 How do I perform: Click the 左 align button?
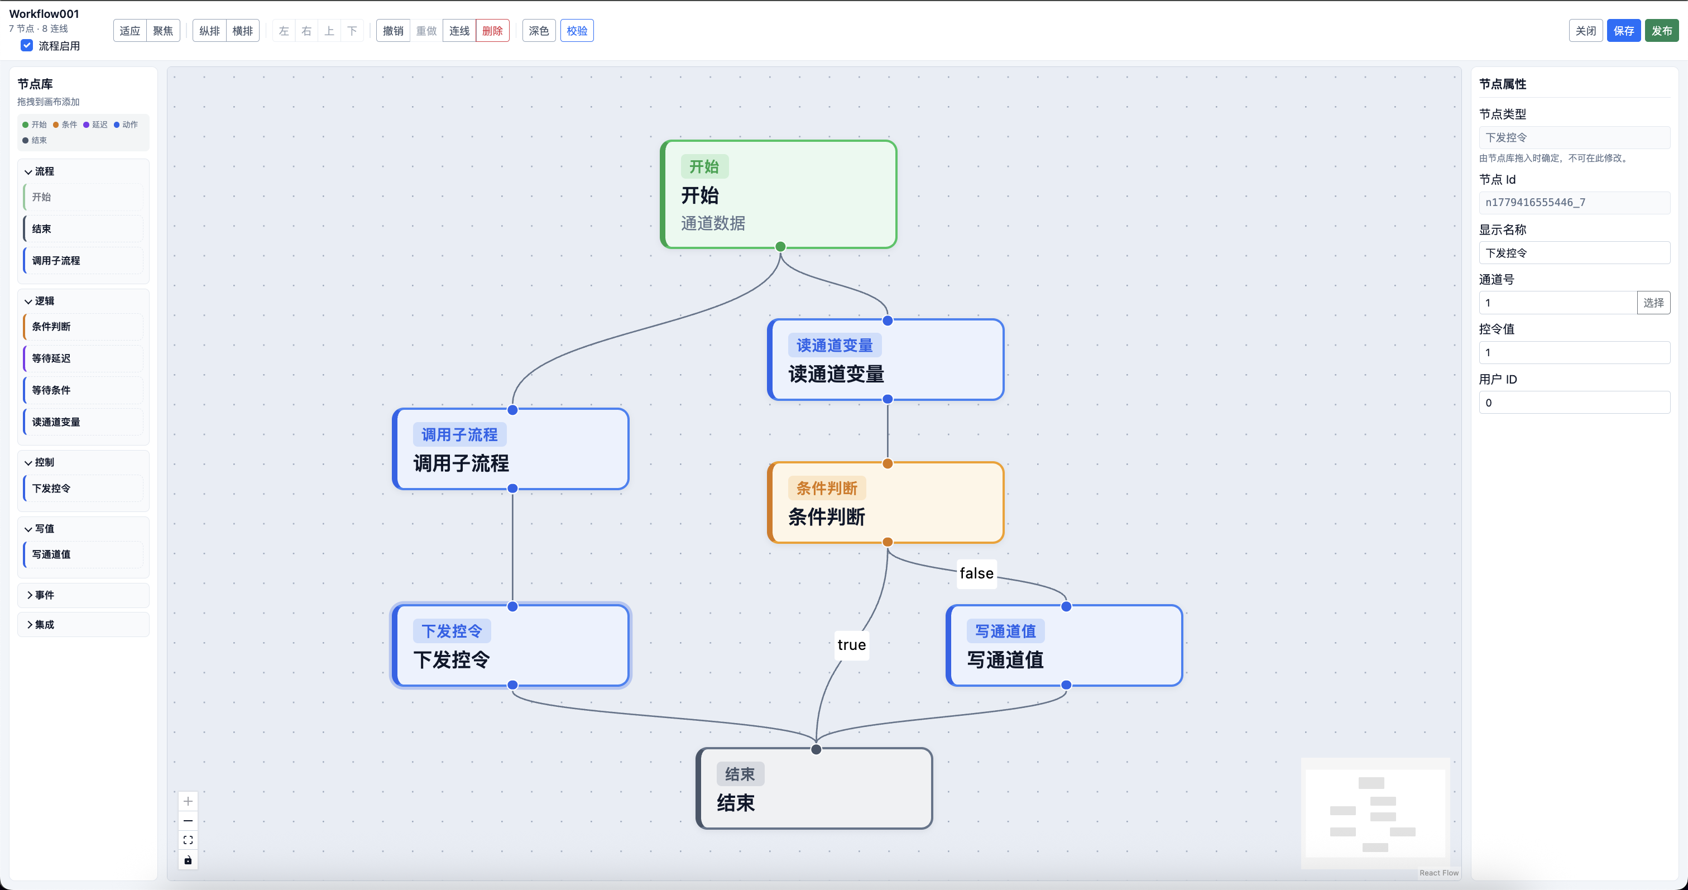coord(284,31)
